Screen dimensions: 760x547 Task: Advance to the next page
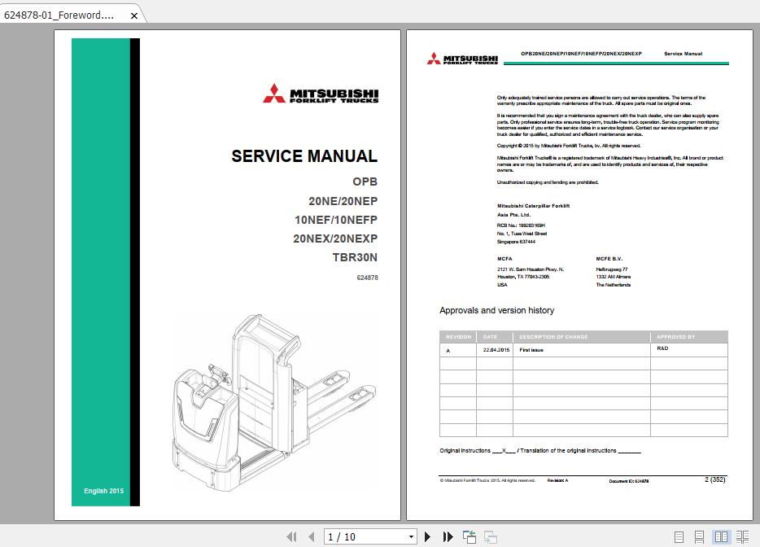pos(428,536)
